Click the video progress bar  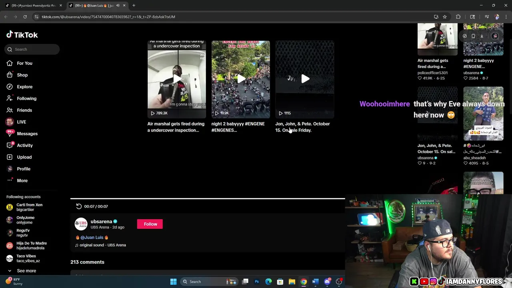click(x=208, y=198)
